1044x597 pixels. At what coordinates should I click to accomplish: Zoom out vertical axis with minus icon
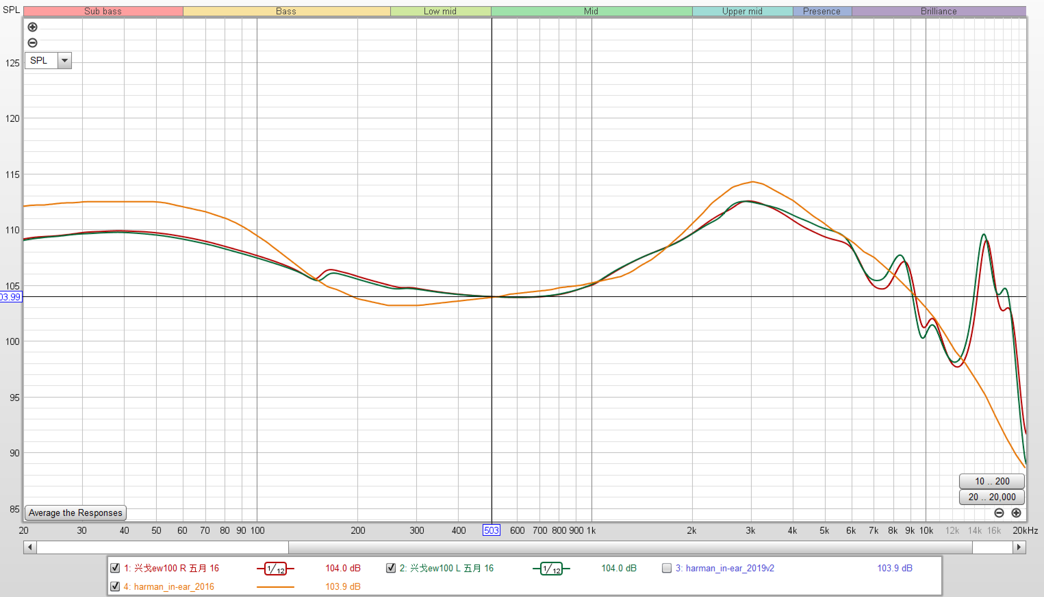pos(33,43)
